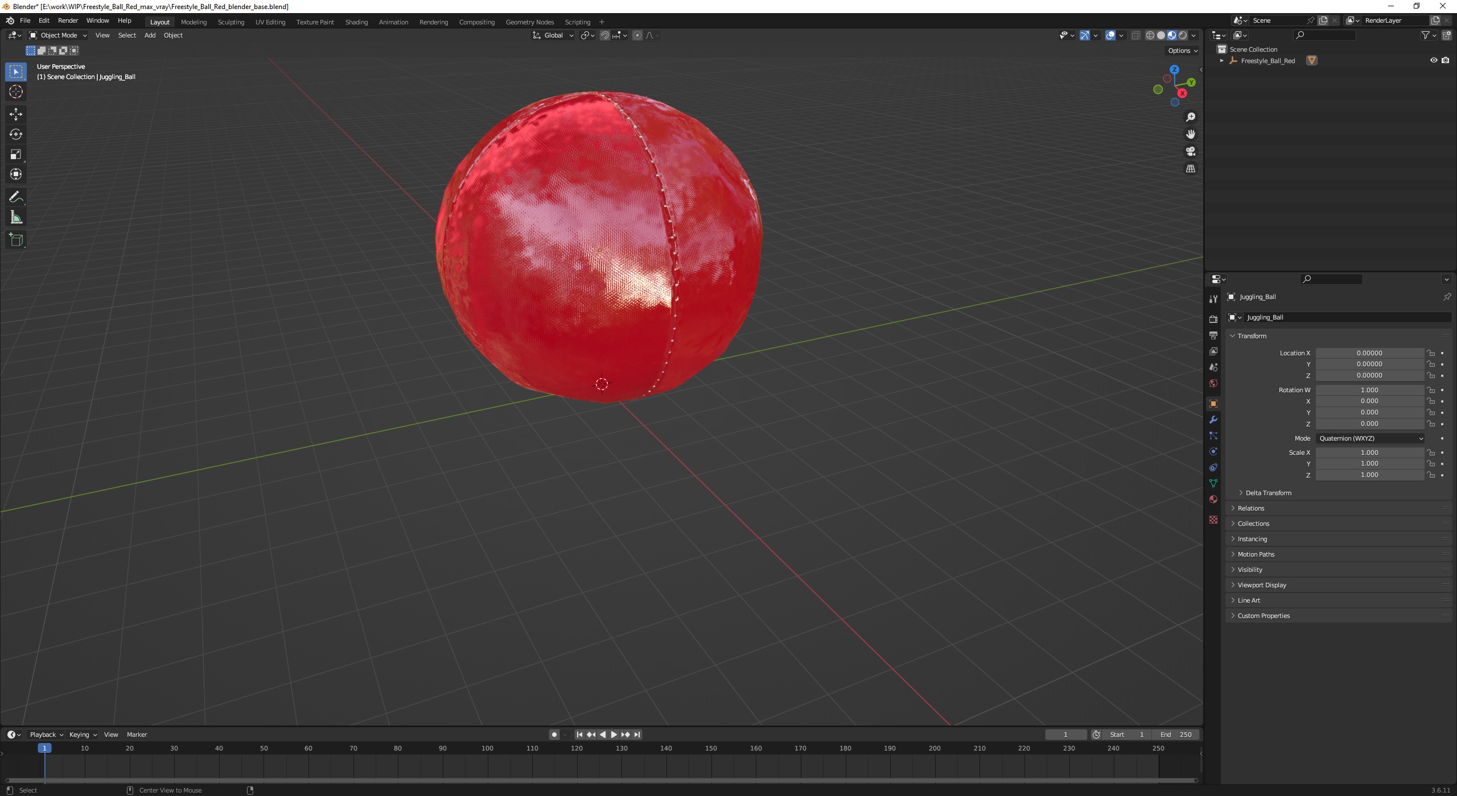Open the Object Data mesh properties tab
This screenshot has width=1457, height=796.
click(1213, 483)
